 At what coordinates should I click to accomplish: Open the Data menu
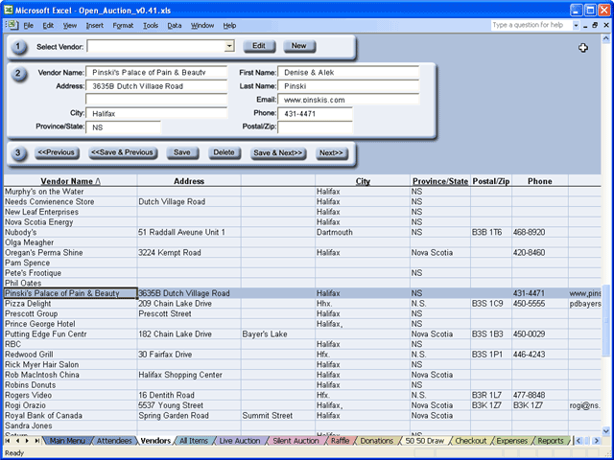(x=175, y=26)
